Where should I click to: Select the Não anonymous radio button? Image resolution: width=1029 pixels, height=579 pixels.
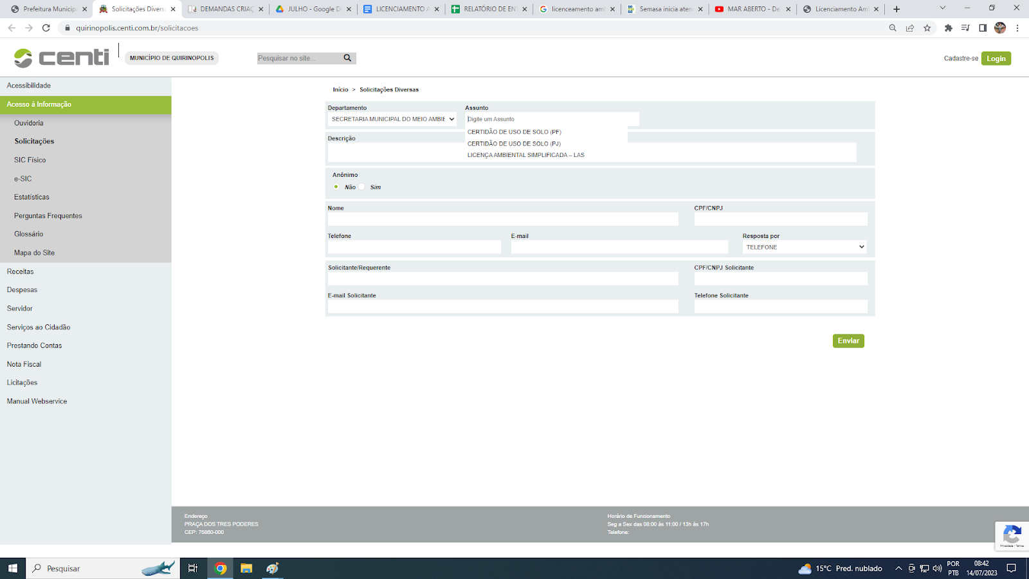336,187
